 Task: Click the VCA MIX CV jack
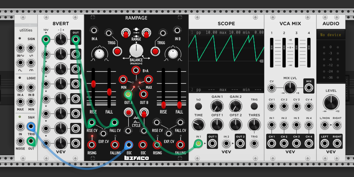click(x=272, y=88)
